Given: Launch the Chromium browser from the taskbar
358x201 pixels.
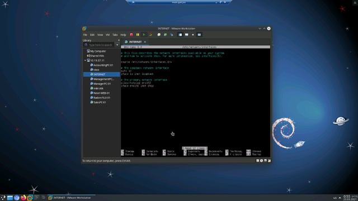Looking at the screenshot, I should (16, 198).
